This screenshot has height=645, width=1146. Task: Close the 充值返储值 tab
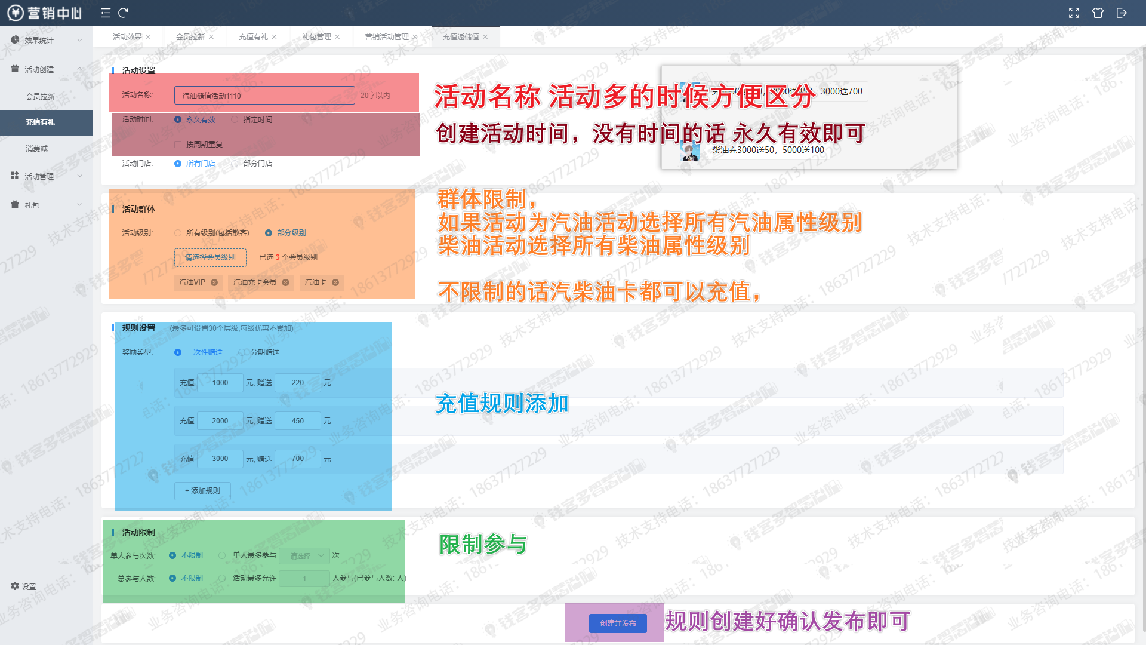point(485,36)
